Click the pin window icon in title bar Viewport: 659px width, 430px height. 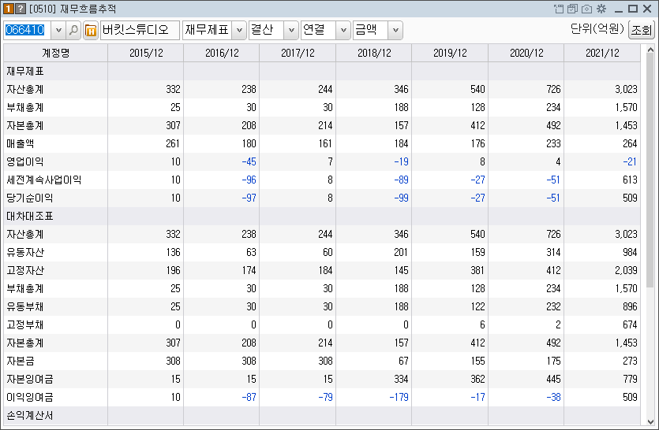coord(559,9)
